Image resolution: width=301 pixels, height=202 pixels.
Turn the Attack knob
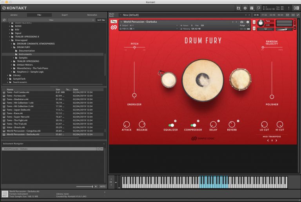(127, 124)
